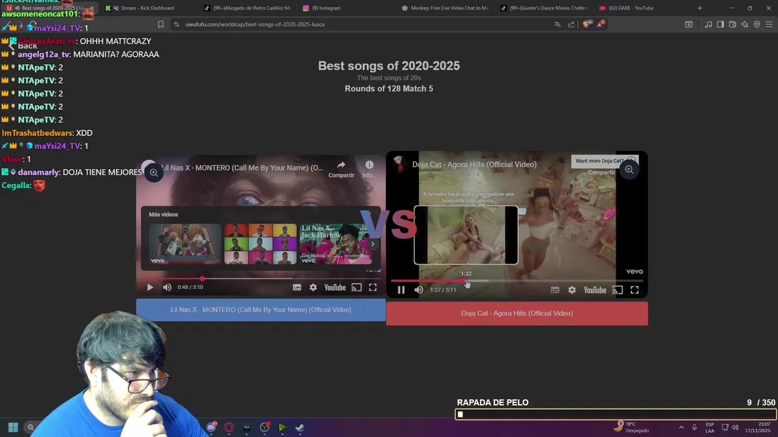The image size is (778, 437).
Task: Mute the MONTERO video volume icon
Action: [x=167, y=287]
